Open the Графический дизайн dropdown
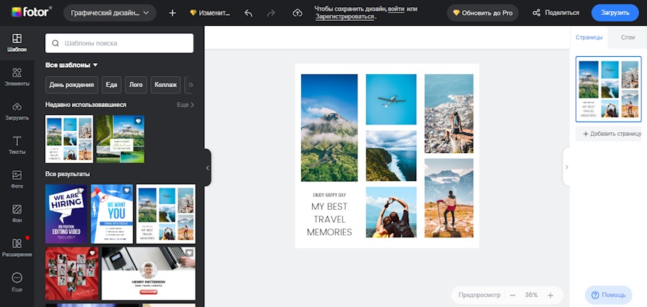 110,13
